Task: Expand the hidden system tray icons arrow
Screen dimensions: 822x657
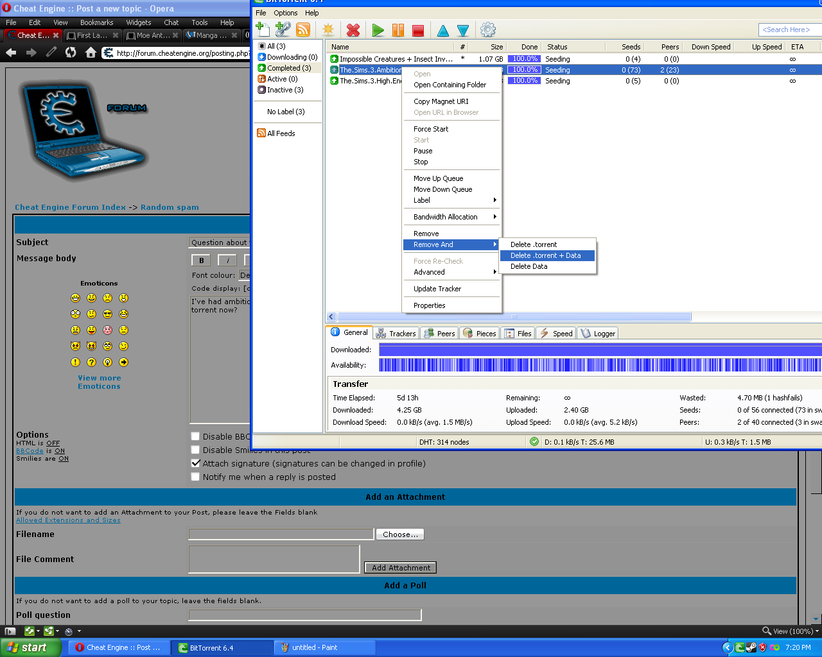Action: (728, 647)
